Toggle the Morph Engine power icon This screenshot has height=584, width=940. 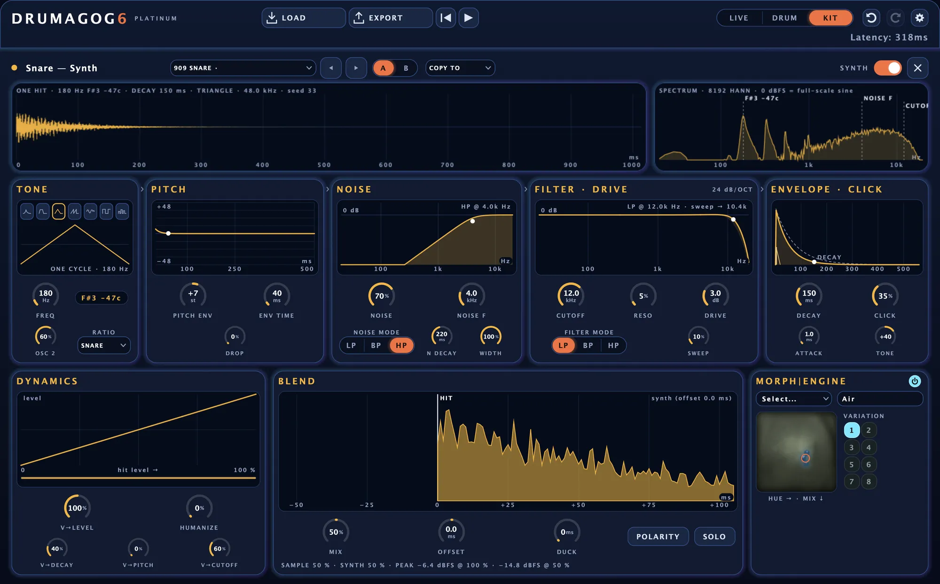click(915, 381)
